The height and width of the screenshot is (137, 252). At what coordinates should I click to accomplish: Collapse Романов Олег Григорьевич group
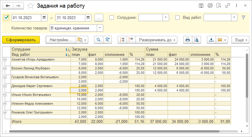click(x=5, y=112)
